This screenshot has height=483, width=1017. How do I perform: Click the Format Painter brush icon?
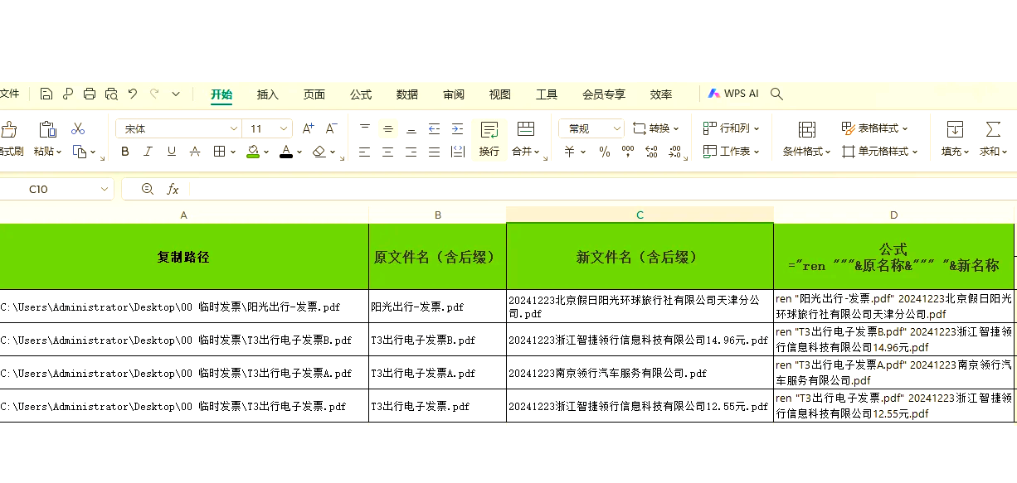click(8, 129)
